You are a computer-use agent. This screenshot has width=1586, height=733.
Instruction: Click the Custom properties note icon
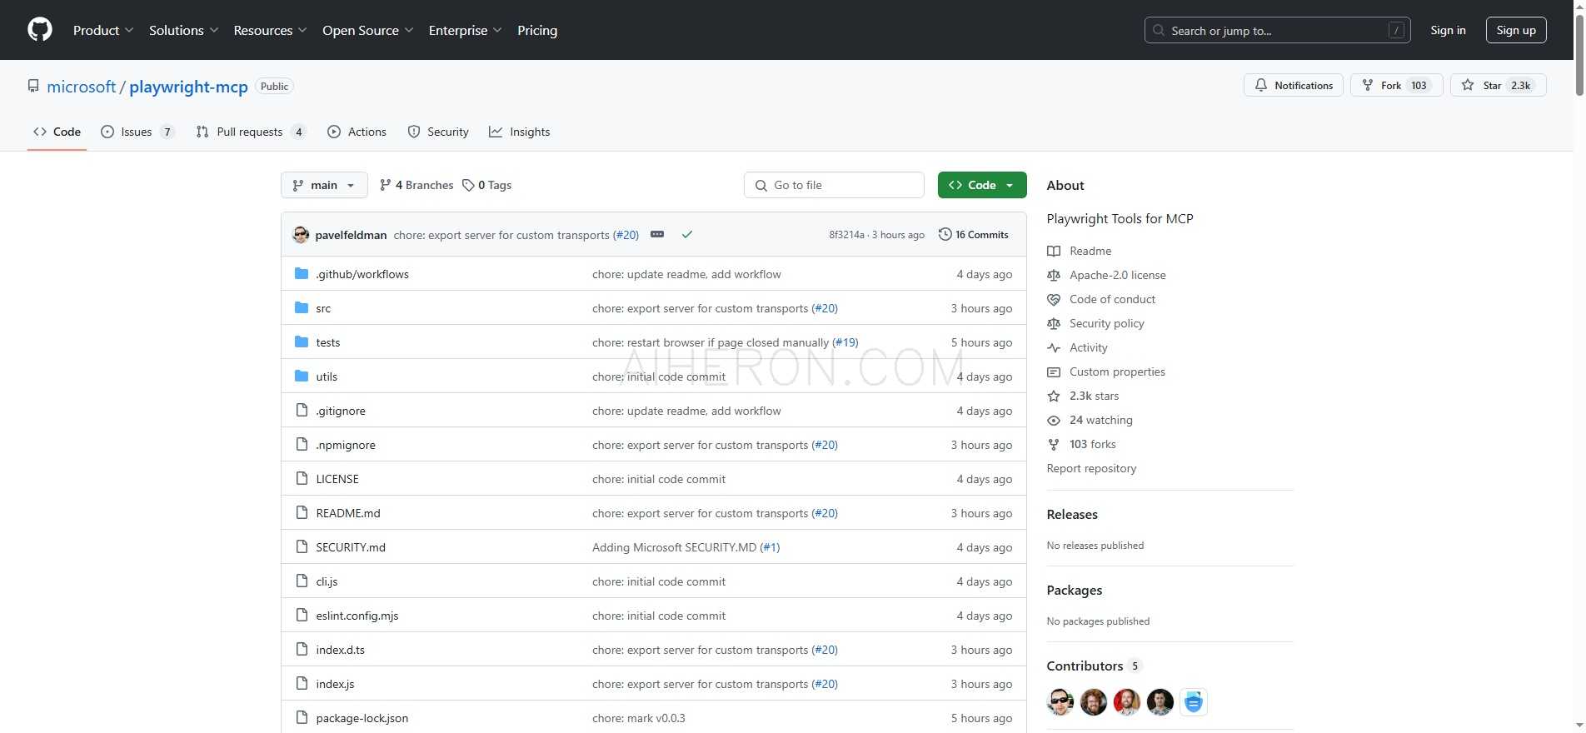click(1054, 371)
